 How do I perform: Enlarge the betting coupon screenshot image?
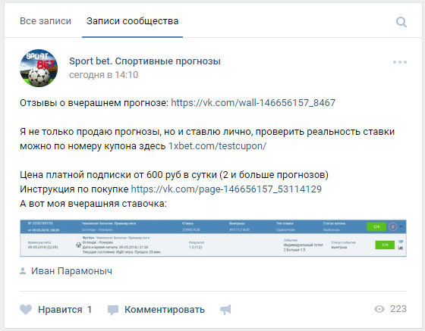(x=213, y=238)
